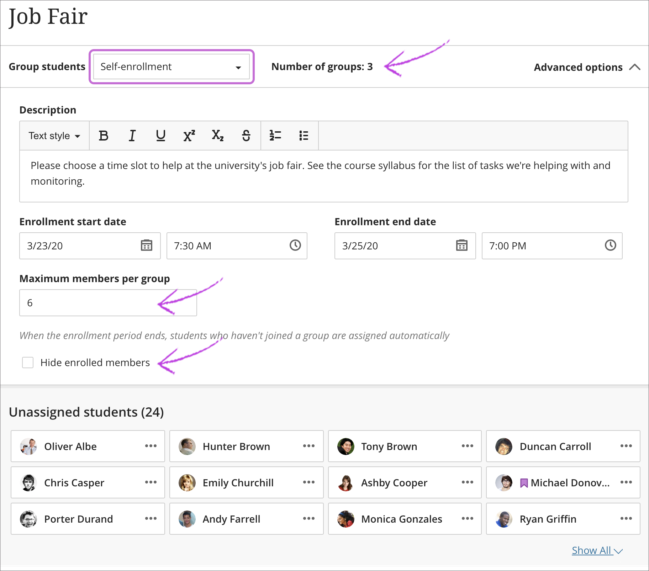The height and width of the screenshot is (571, 649).
Task: Toggle strikethrough text formatting
Action: (x=246, y=136)
